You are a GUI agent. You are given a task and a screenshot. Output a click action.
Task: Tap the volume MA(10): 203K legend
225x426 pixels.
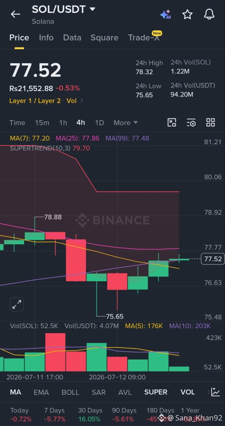click(x=190, y=326)
